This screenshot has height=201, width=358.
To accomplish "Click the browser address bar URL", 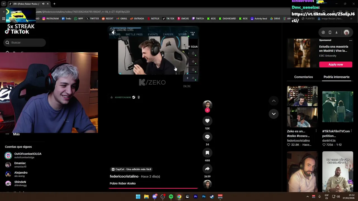I will click(x=83, y=12).
